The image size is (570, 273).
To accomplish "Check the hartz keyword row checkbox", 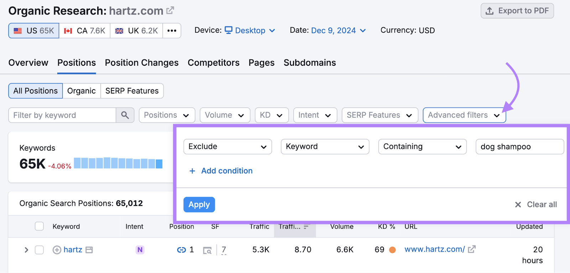I will tap(39, 250).
